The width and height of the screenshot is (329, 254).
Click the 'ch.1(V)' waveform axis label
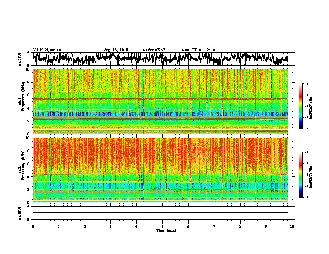coord(20,59)
